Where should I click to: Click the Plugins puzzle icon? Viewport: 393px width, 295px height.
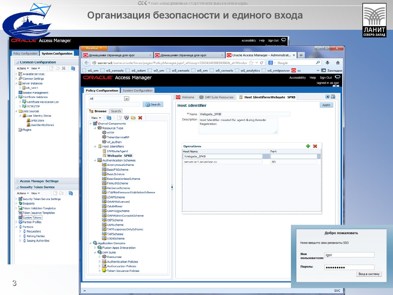click(20, 130)
